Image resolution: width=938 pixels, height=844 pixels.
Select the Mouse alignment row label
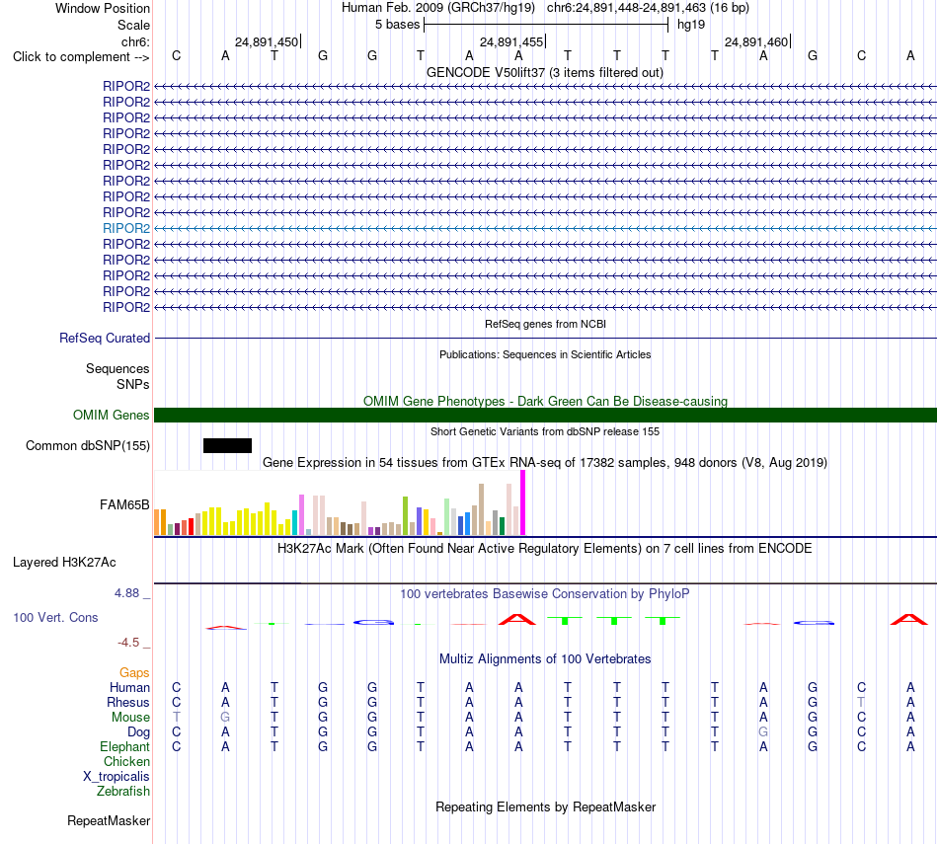click(130, 718)
